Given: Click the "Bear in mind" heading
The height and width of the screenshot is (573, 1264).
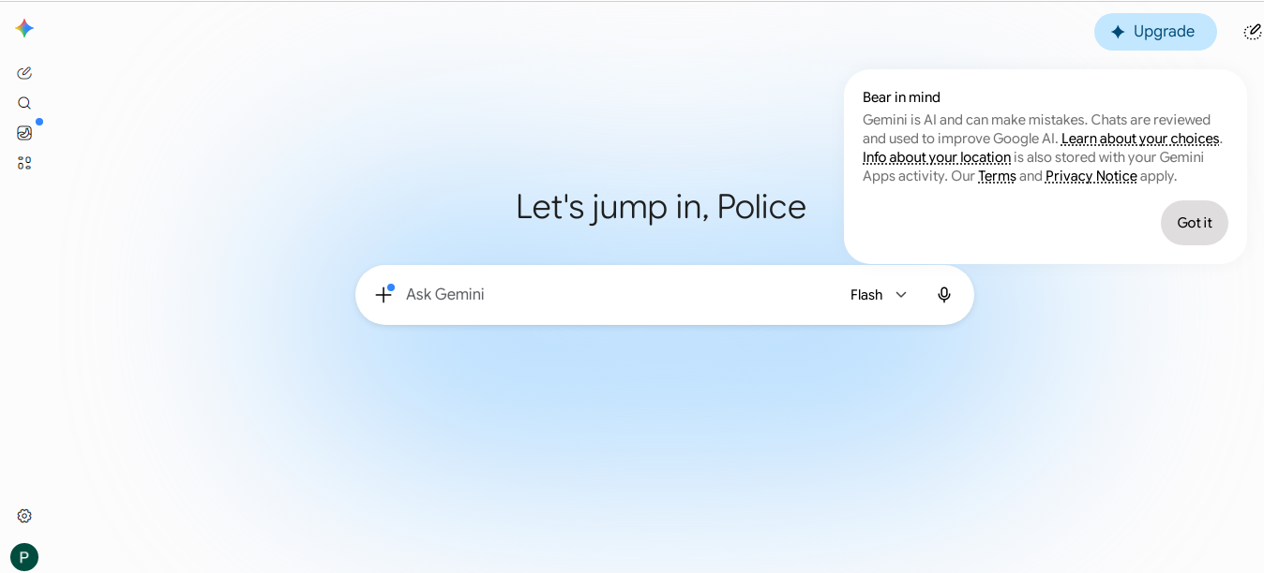Looking at the screenshot, I should (x=901, y=97).
